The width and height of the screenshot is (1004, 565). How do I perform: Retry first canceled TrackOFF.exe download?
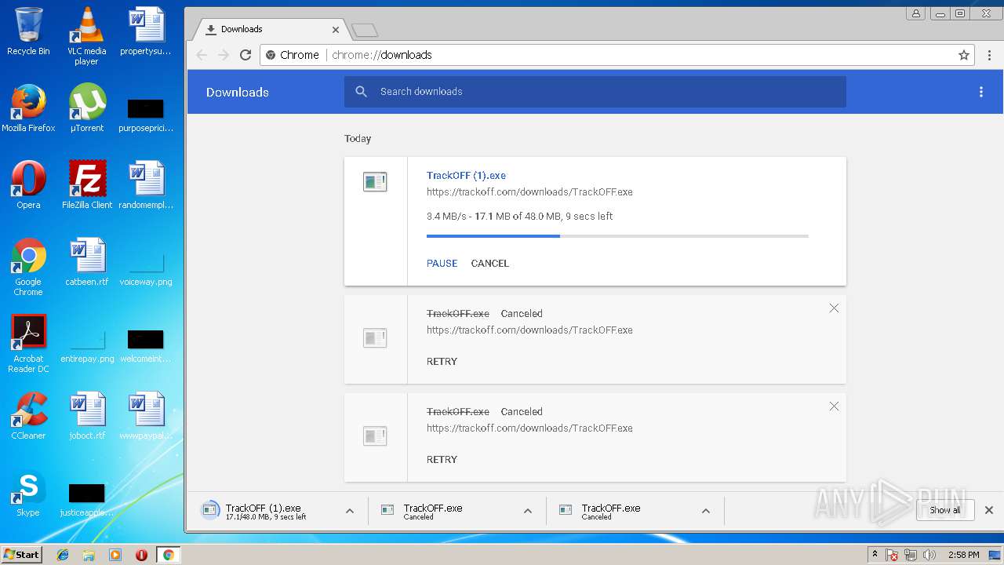[442, 362]
